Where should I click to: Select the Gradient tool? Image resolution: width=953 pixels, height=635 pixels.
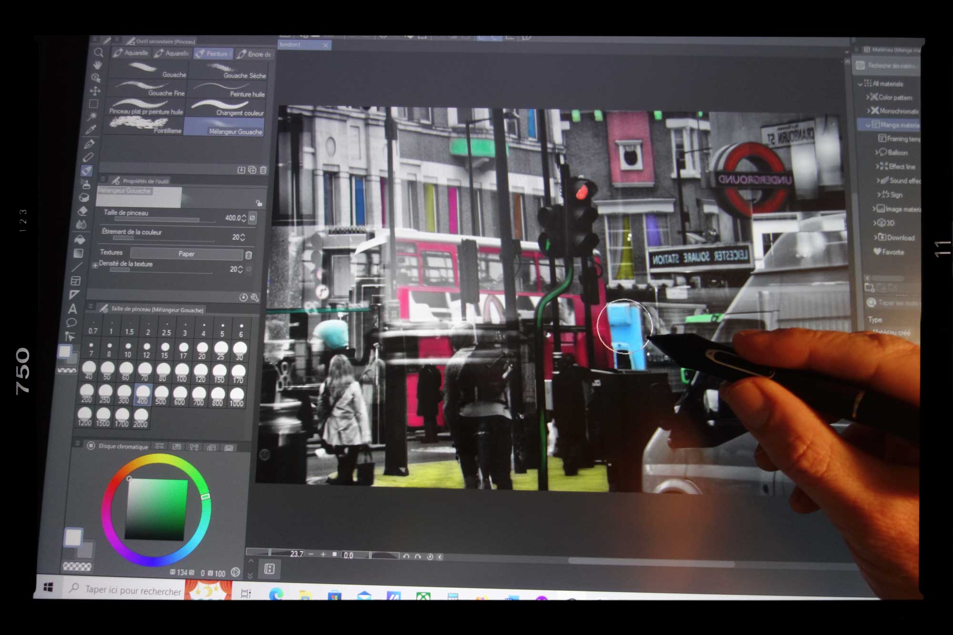[x=79, y=253]
